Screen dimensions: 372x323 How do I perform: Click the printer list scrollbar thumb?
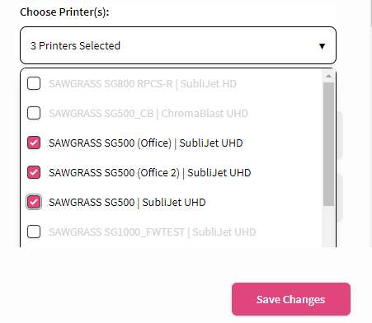pos(328,144)
